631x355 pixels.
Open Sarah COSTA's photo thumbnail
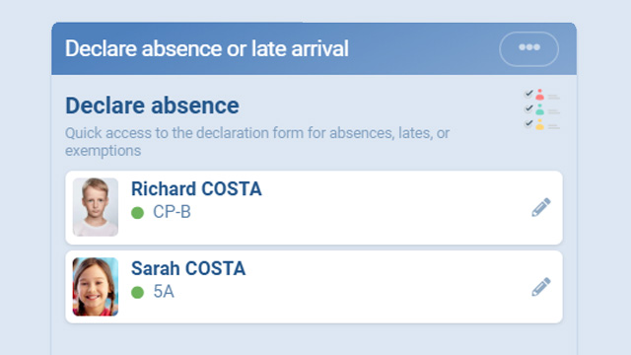(96, 287)
